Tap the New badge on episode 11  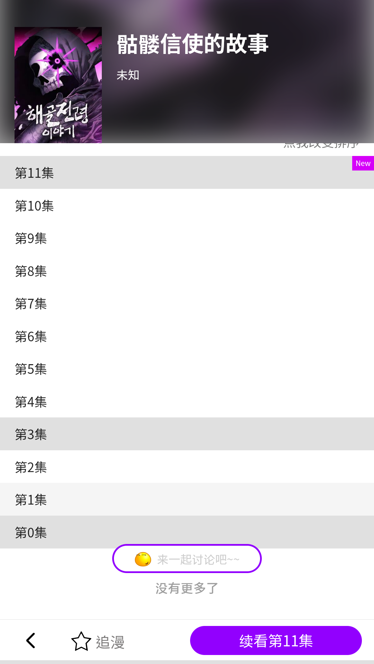pos(363,163)
